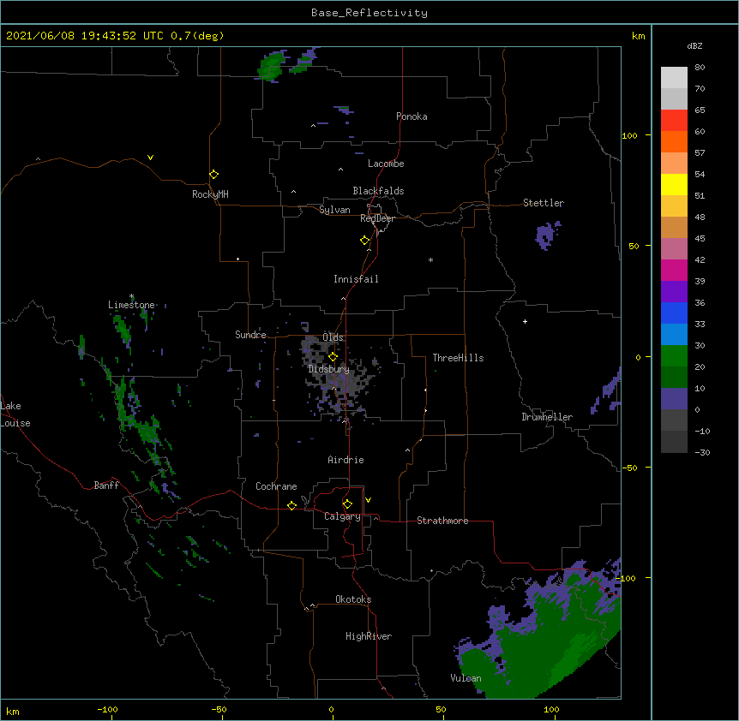The height and width of the screenshot is (721, 739).
Task: Click the yellow diamond marker below Cochrane
Action: 291,505
